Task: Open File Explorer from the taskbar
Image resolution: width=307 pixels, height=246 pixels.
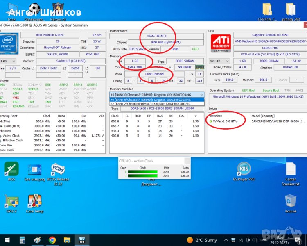Action: point(67,240)
